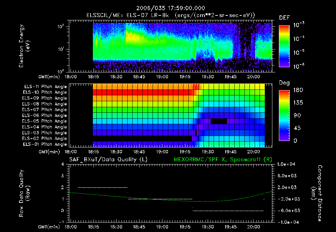
Task: Select the DEF legend heading
Action: click(x=284, y=18)
